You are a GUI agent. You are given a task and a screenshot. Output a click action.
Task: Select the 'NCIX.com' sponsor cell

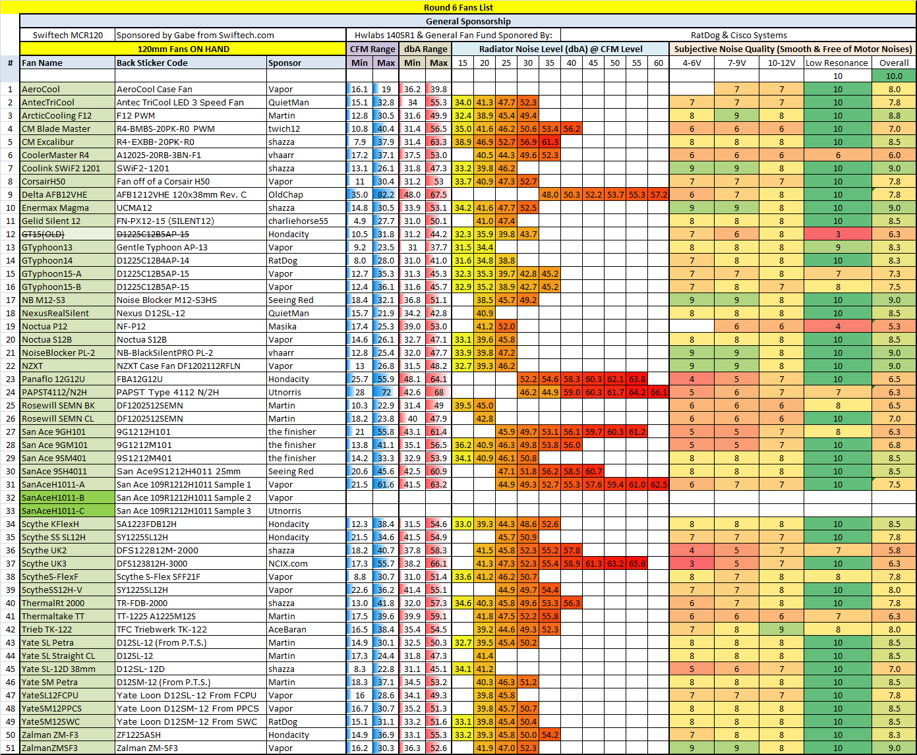[x=307, y=563]
